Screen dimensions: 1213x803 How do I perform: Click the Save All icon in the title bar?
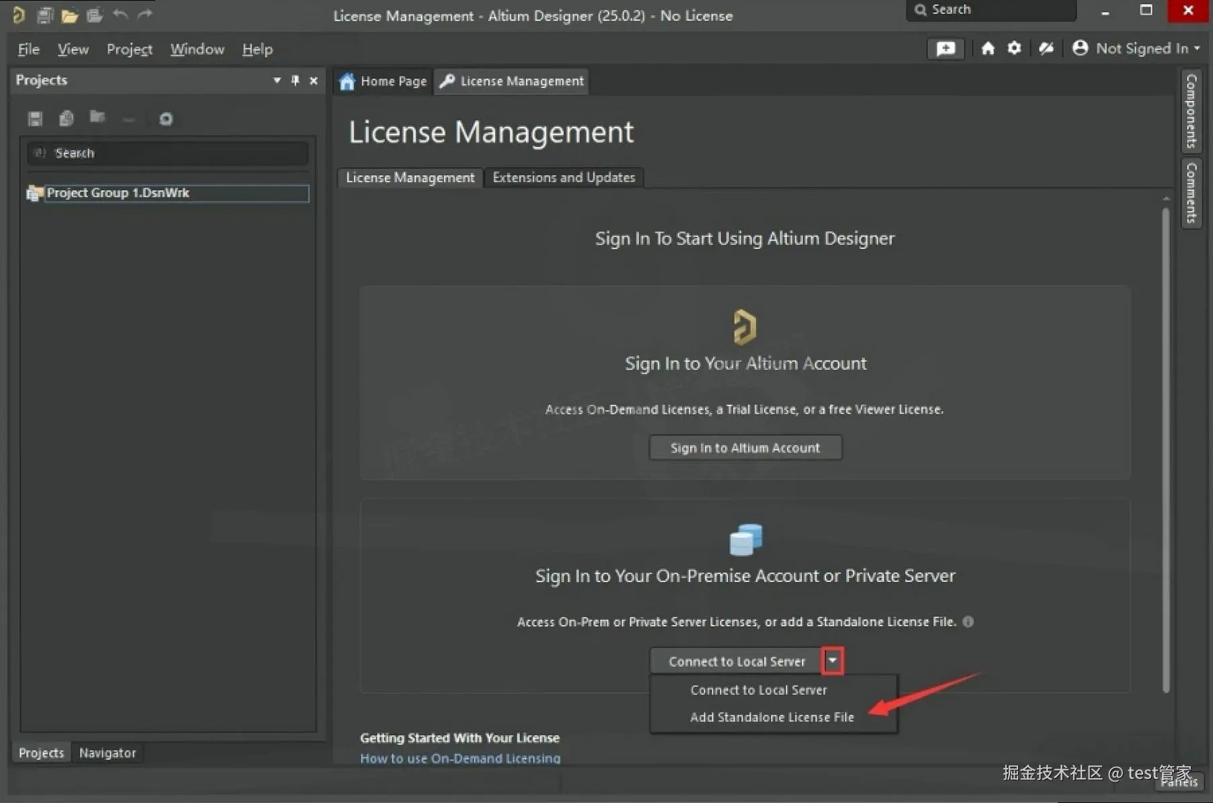click(x=45, y=15)
